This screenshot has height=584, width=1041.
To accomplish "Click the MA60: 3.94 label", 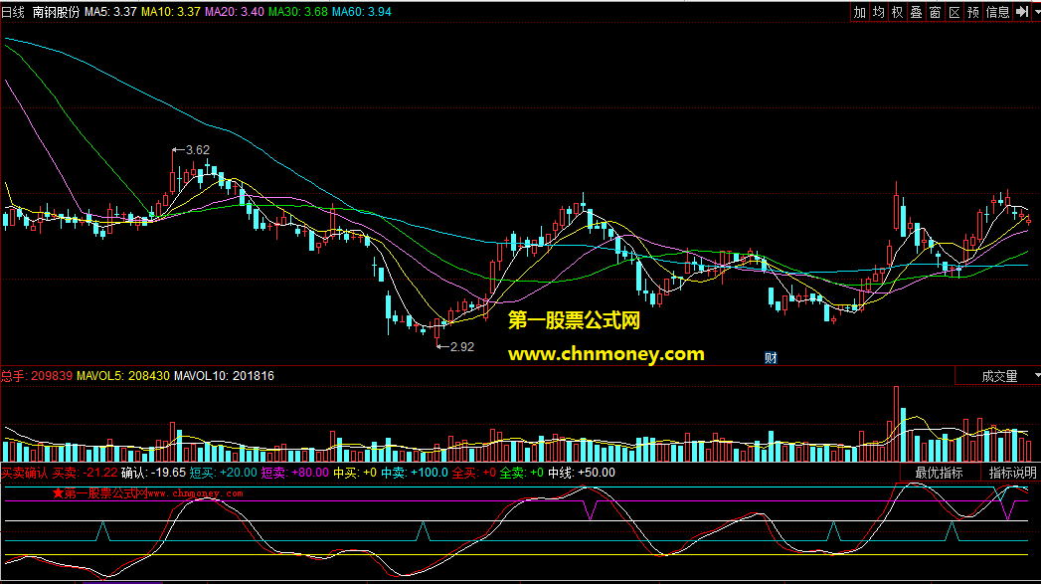I will 362,12.
